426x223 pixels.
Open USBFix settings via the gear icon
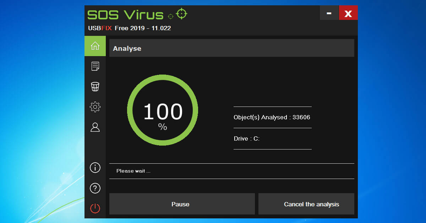pos(95,107)
